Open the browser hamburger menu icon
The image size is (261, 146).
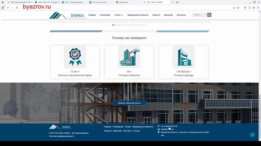(x=258, y=8)
